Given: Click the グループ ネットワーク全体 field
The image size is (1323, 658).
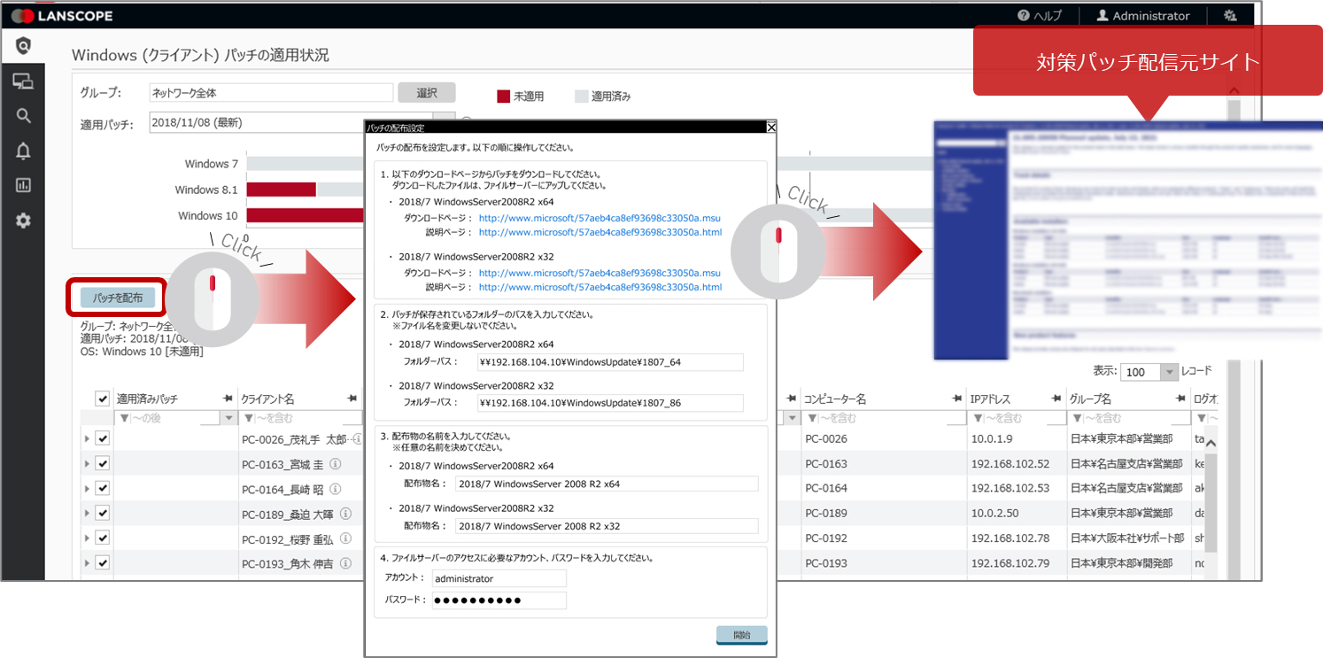Looking at the screenshot, I should (270, 93).
